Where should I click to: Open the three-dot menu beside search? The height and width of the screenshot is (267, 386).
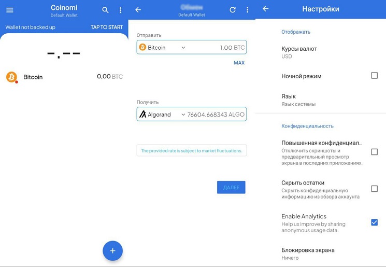(121, 10)
